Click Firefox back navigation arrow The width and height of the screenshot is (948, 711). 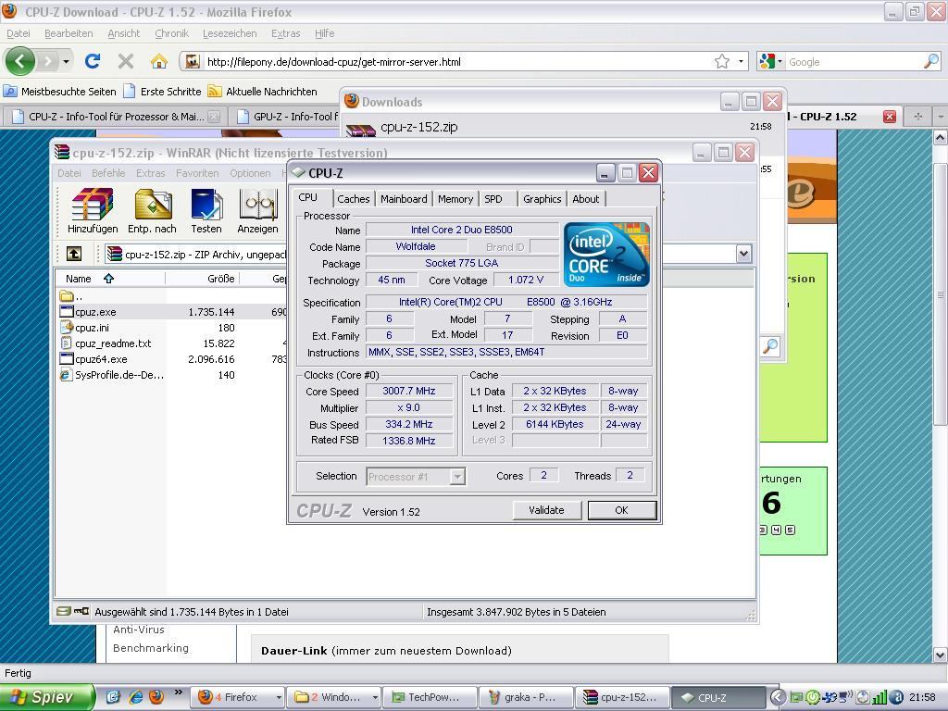[20, 61]
